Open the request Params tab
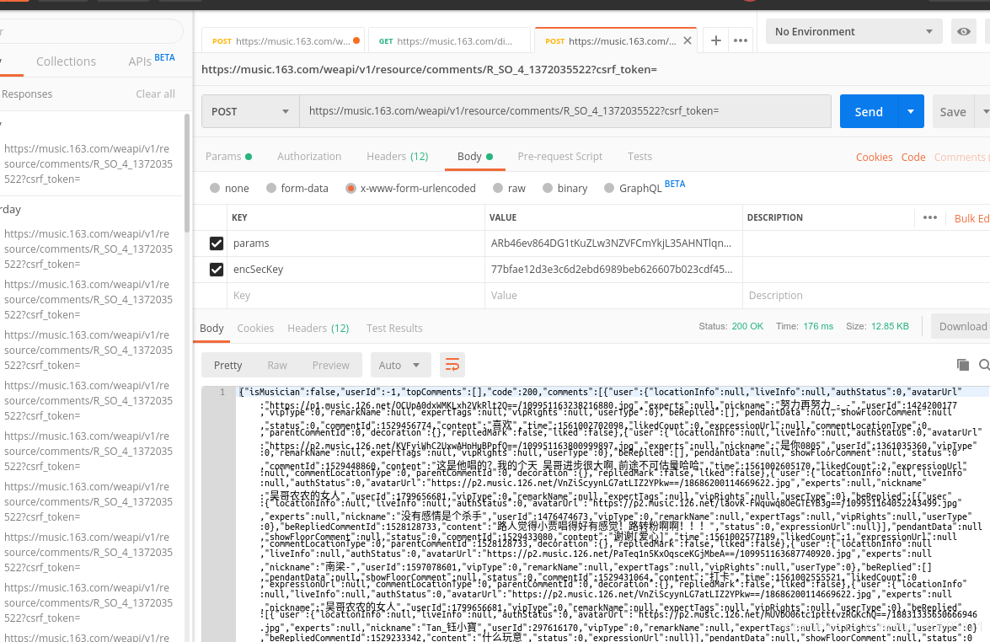The height and width of the screenshot is (642, 990). coord(228,157)
